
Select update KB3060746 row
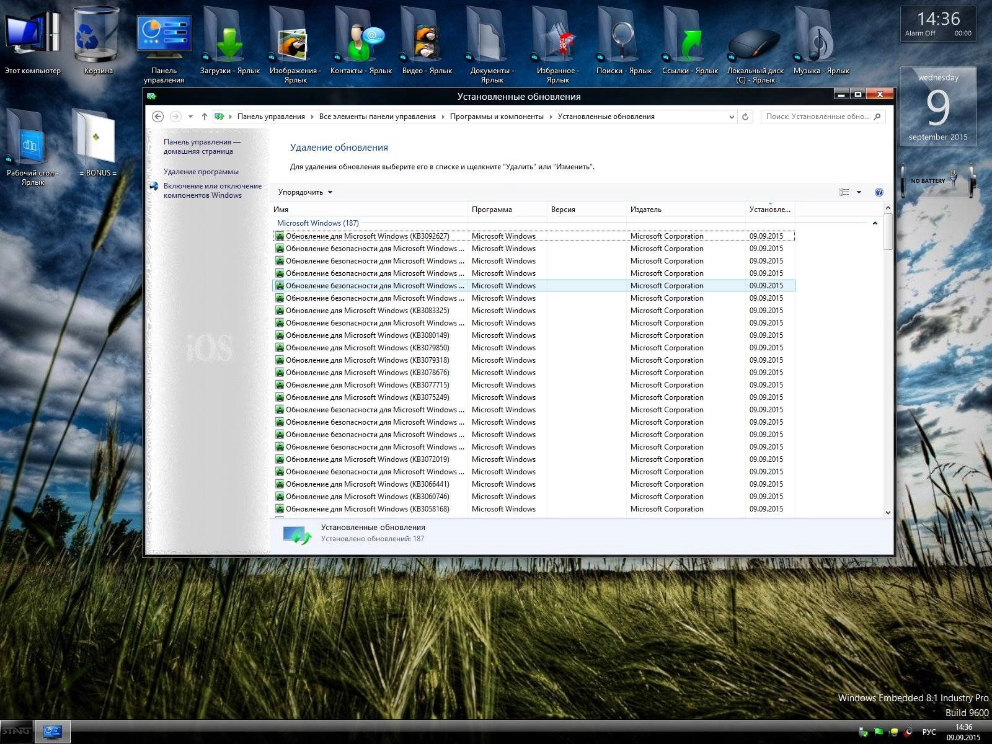point(533,497)
